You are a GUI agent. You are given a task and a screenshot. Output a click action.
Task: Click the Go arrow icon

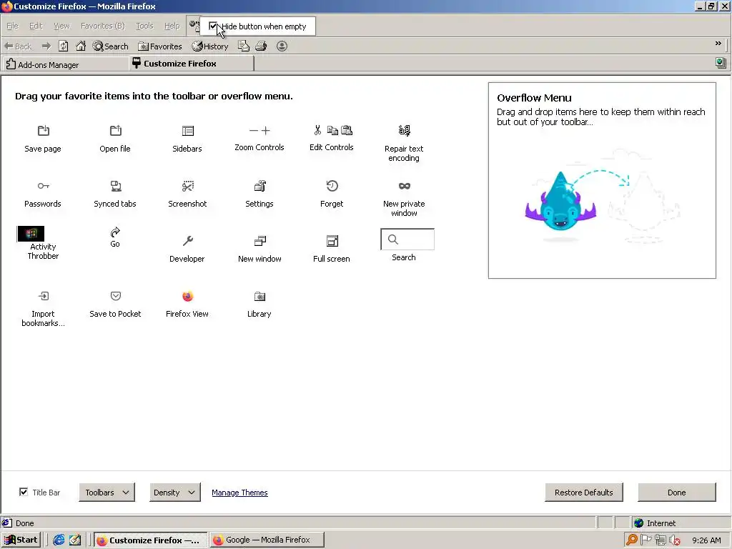[115, 232]
